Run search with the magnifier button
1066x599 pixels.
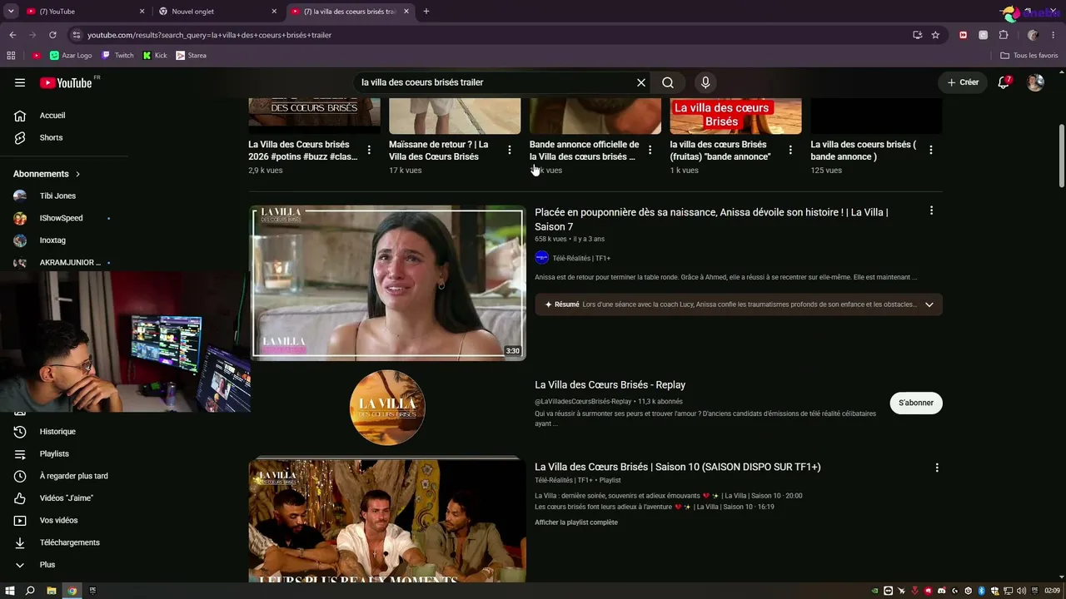pyautogui.click(x=668, y=82)
